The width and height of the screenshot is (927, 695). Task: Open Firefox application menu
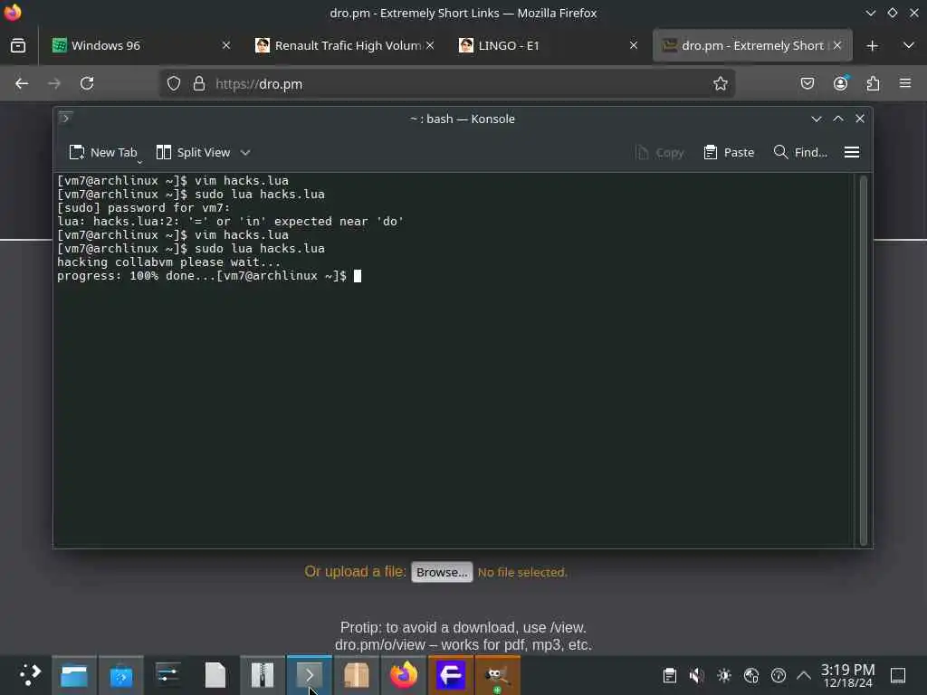pyautogui.click(x=905, y=83)
